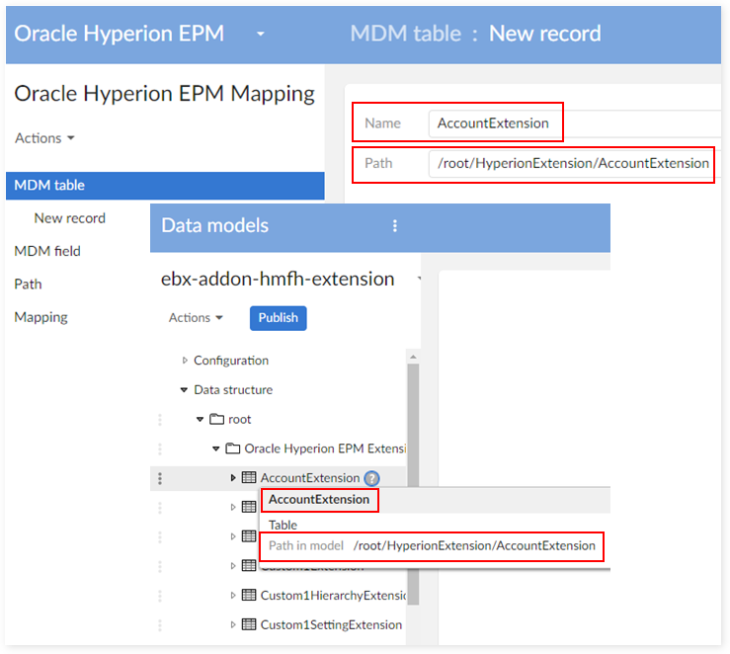The height and width of the screenshot is (654, 730).
Task: Collapse the Data structure tree node
Action: click(x=184, y=389)
